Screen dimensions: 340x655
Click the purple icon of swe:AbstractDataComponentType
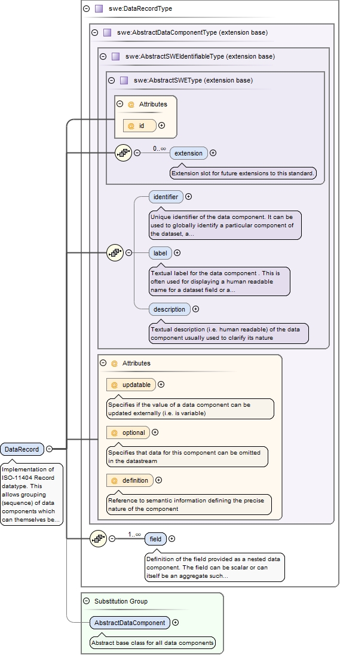click(107, 32)
